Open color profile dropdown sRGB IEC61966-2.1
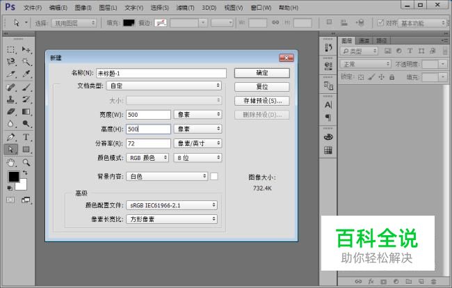 [x=172, y=205]
